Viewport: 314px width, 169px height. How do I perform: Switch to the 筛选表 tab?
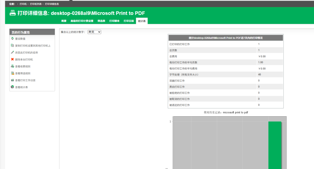[x=101, y=21]
